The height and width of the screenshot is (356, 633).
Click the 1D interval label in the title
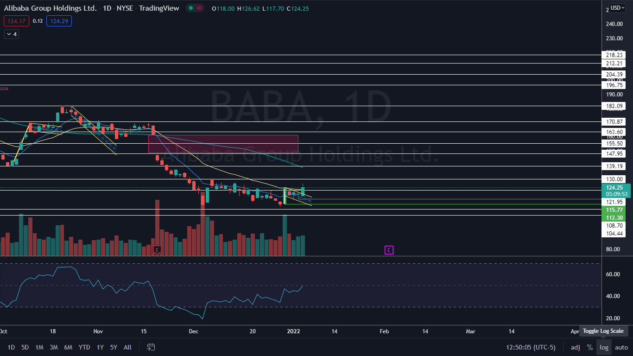(108, 8)
